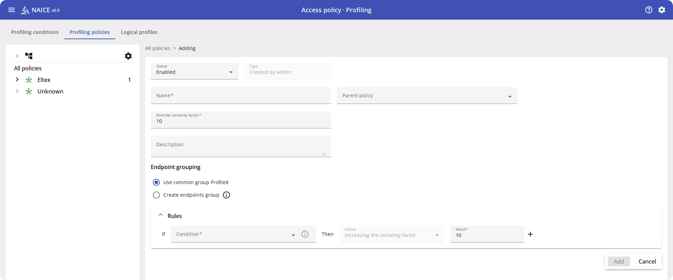Add another rule with plus icon
673x280 pixels.
530,234
